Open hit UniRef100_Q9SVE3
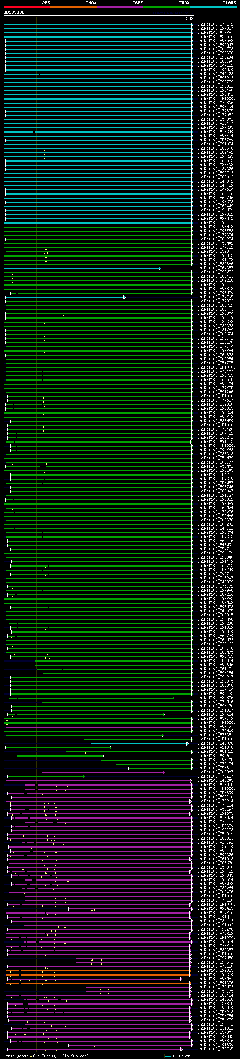 click(215, 272)
